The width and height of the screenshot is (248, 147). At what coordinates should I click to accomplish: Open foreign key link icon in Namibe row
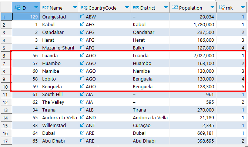[82, 71]
